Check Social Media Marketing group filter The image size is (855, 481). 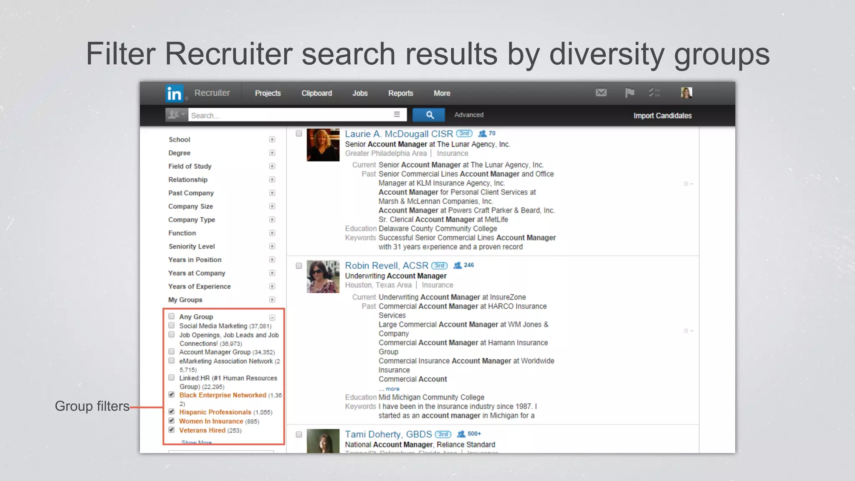pyautogui.click(x=172, y=325)
